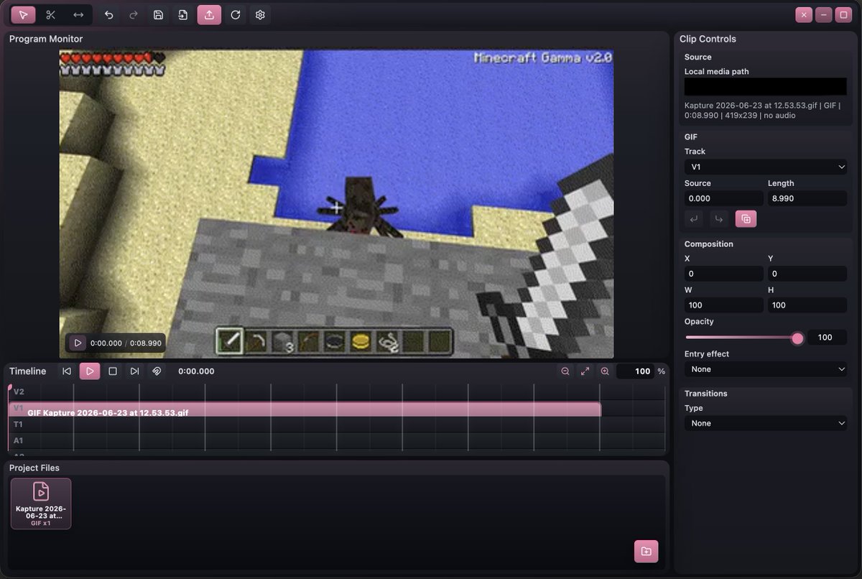Edit the Opacity value field
Viewport: 862px width, 579px height.
(827, 338)
